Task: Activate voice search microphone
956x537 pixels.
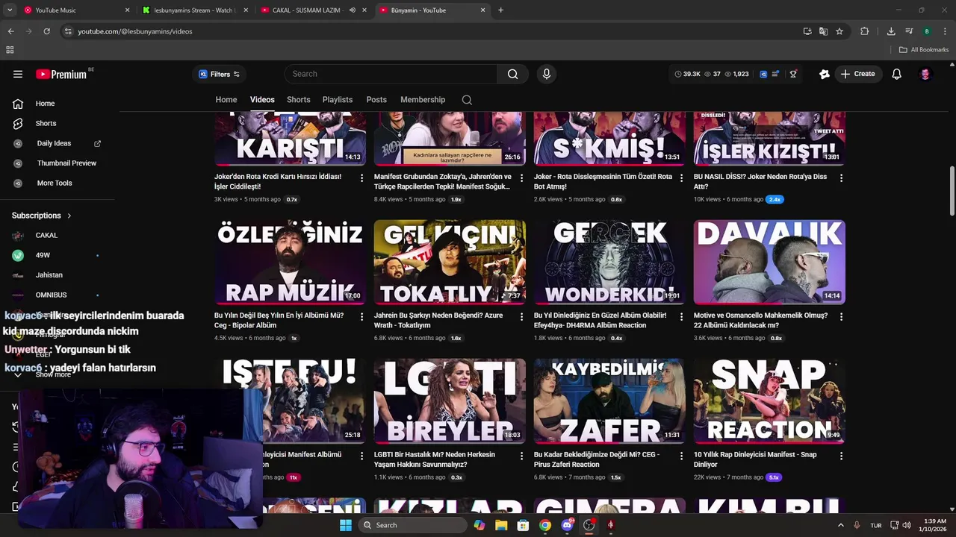Action: coord(547,74)
